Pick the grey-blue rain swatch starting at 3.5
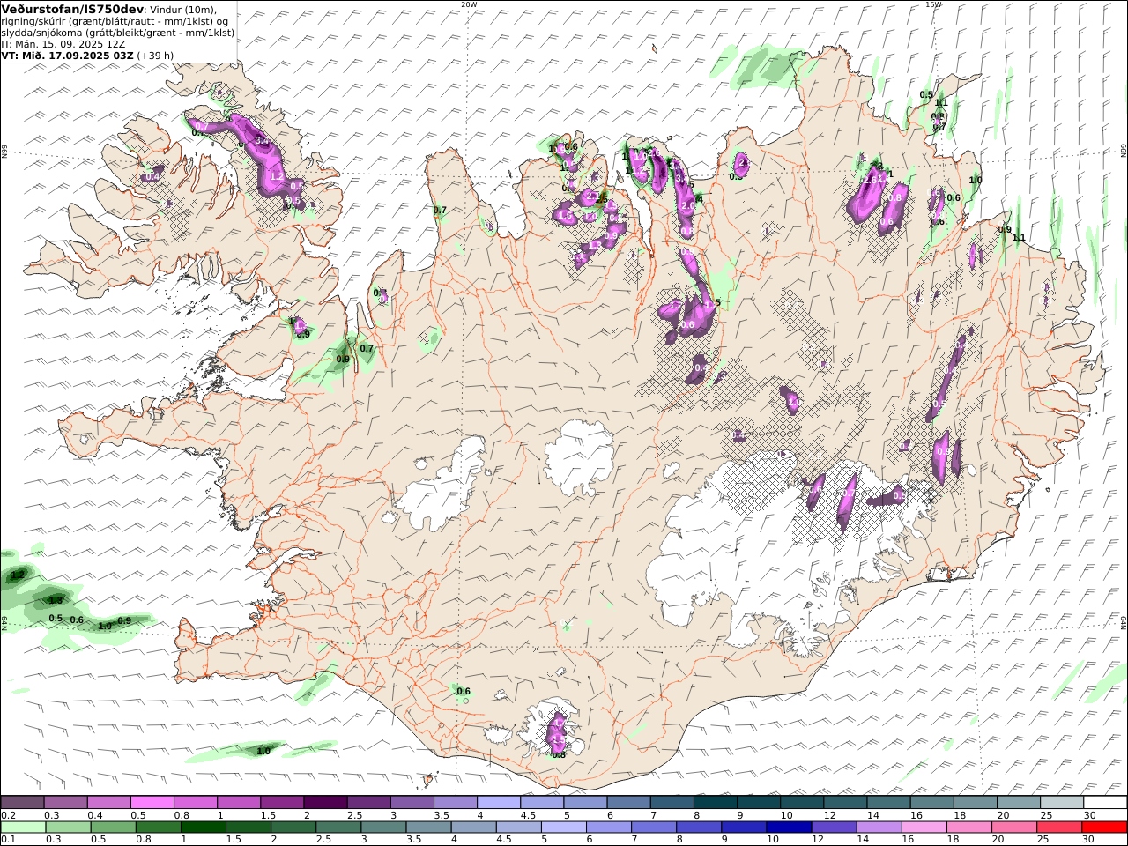1128x846 pixels. coord(428,827)
